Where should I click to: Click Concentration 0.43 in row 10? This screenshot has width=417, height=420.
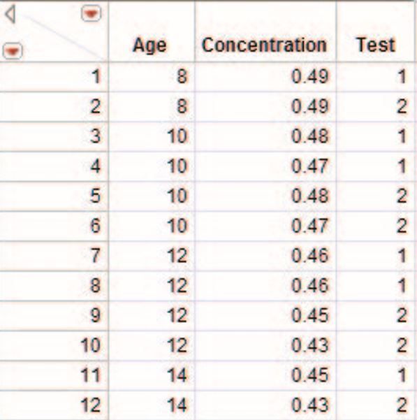pos(309,345)
